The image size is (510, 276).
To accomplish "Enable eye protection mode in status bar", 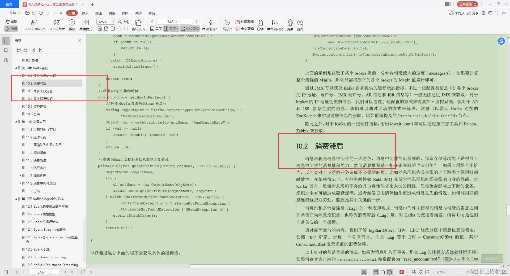I will pos(363,272).
